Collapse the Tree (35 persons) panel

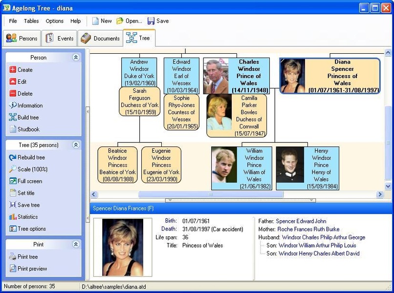pos(76,145)
